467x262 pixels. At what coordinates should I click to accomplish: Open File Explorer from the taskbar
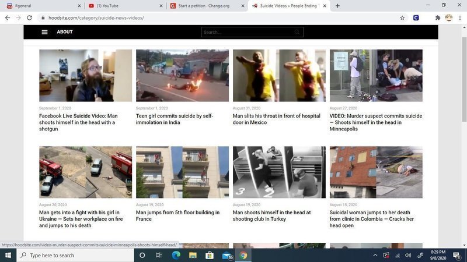tap(193, 255)
